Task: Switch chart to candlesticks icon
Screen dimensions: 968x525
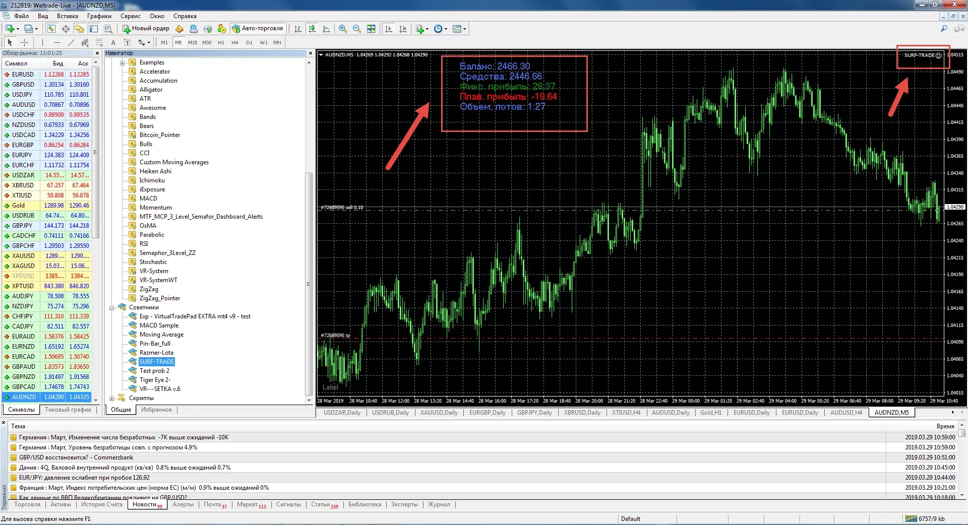Action: tap(312, 29)
